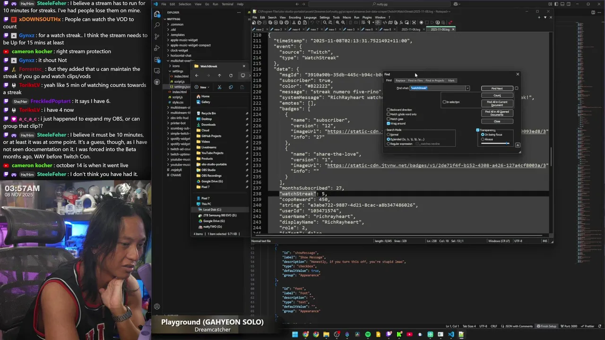Click Windows Start button in taskbar
The width and height of the screenshot is (605, 340).
[295, 334]
